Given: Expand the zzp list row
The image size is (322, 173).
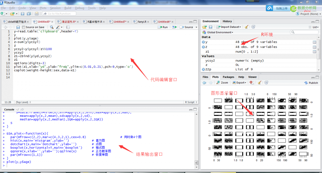Looking at the screenshot, I should (203, 69).
